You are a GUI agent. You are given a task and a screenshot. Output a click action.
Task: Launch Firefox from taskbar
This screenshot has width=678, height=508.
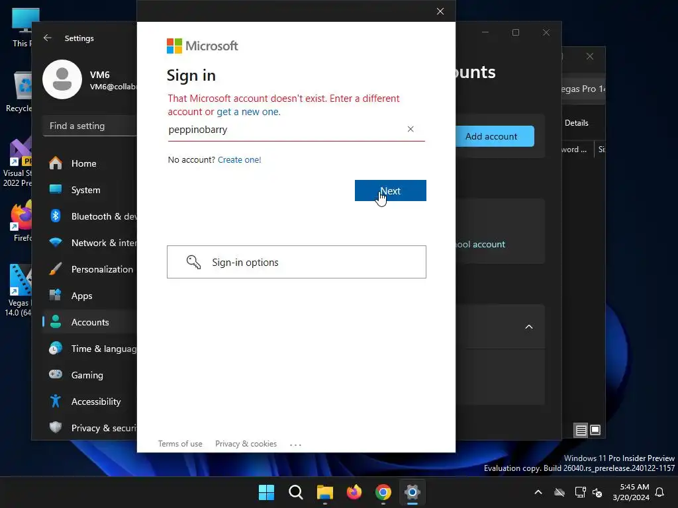pos(354,492)
